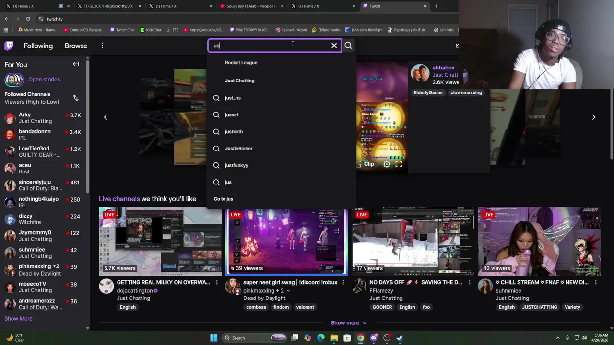Open Twitch Chat bookmark

point(122,30)
